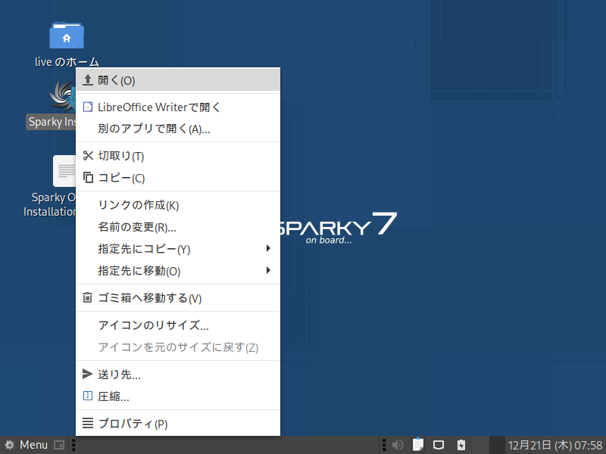Screen dimensions: 606x454
Task: Choose アイコンのリサイズ...
Action: (x=178, y=325)
